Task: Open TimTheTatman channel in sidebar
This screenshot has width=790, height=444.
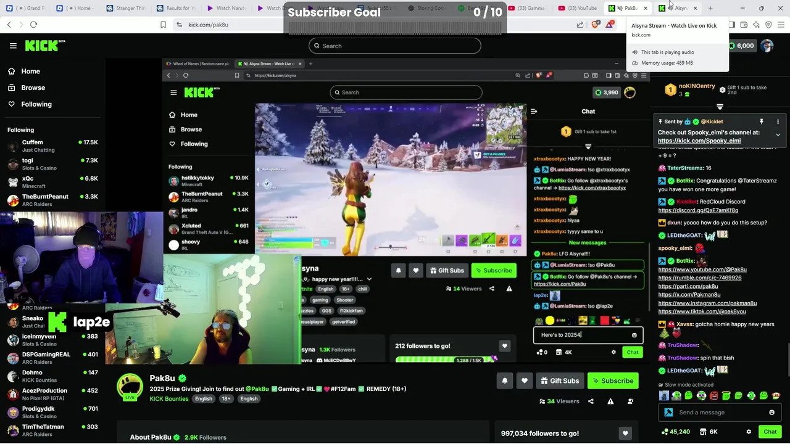Action: tap(52, 430)
